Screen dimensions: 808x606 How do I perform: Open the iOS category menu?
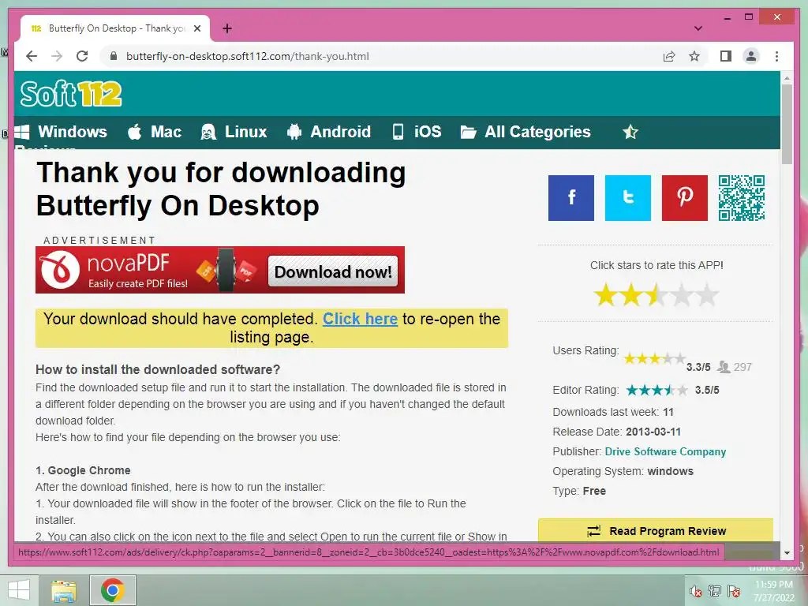click(x=417, y=132)
